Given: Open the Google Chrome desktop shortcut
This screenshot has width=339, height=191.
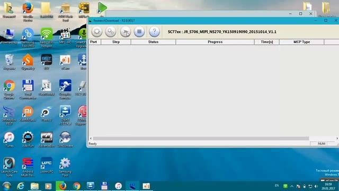Looking at the screenshot, I should coord(9,90).
